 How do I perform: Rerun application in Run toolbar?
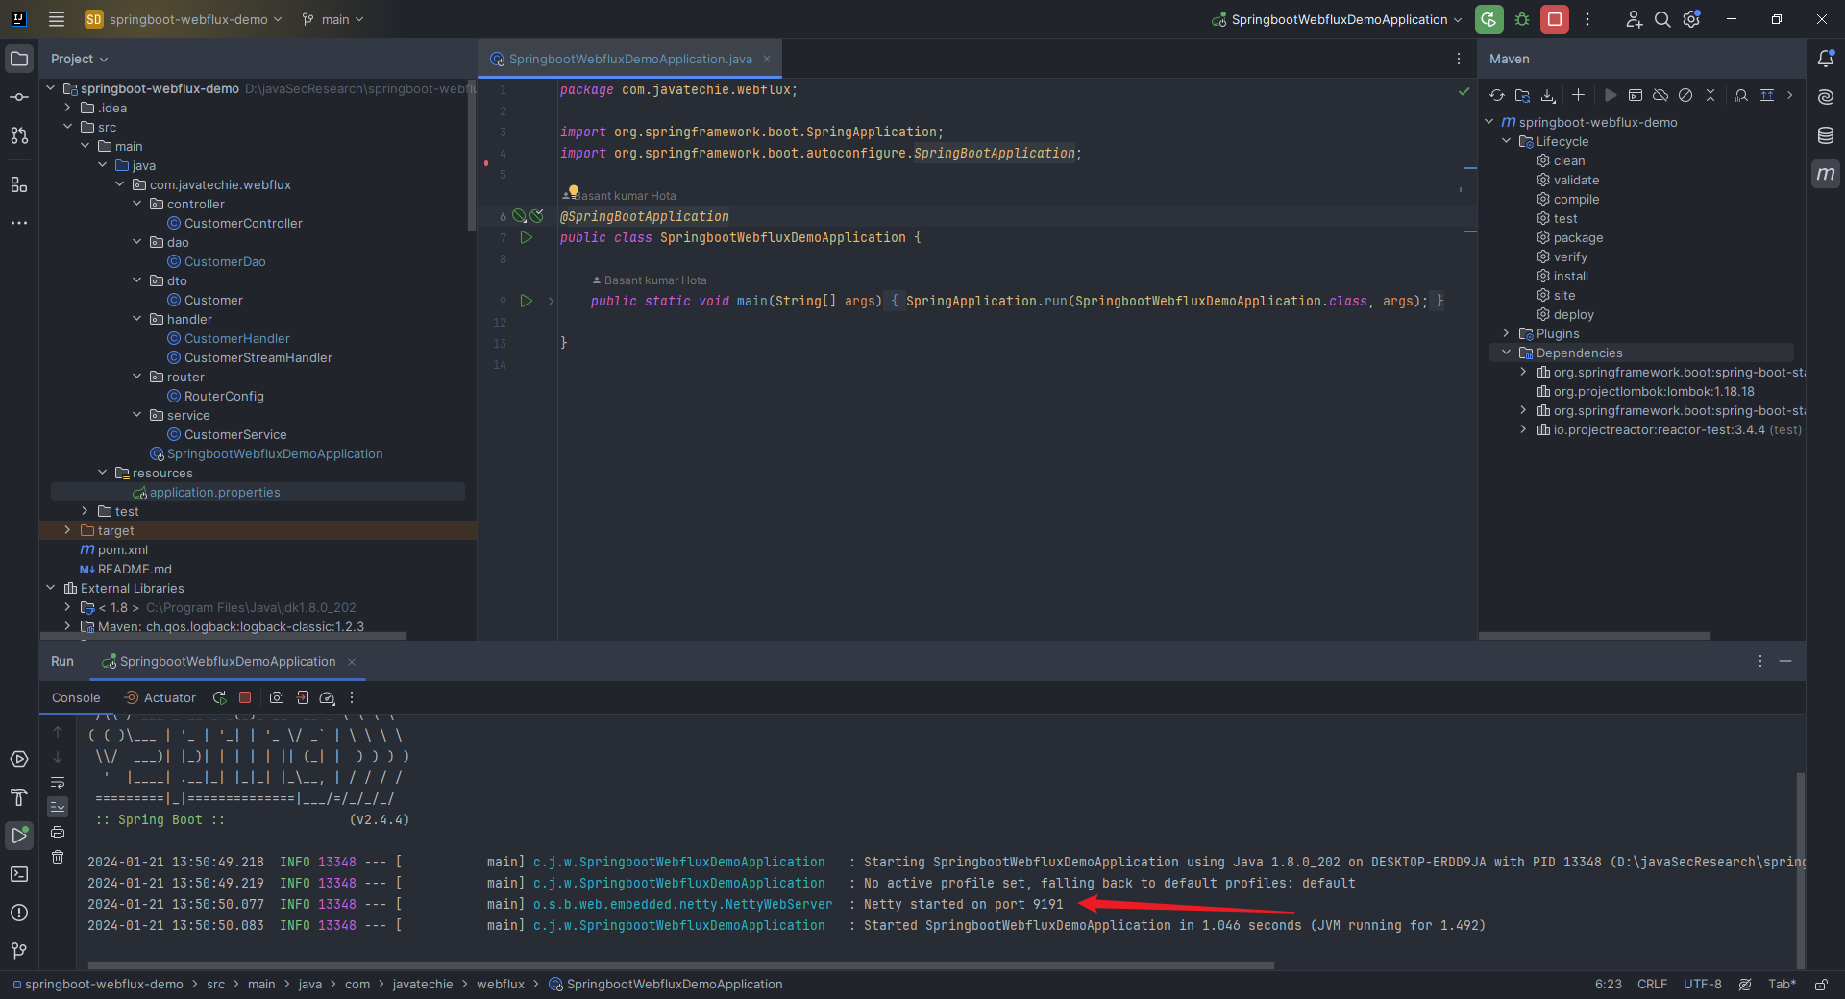[x=220, y=698]
